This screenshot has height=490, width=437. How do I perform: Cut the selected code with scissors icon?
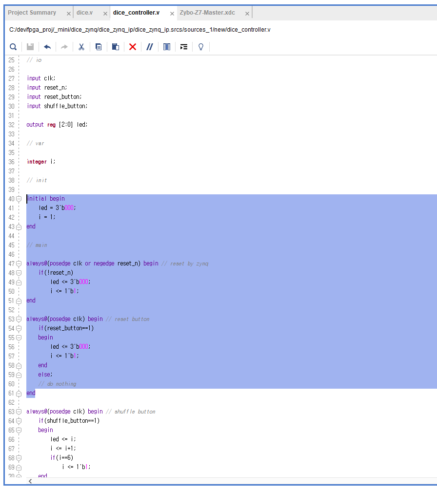81,47
